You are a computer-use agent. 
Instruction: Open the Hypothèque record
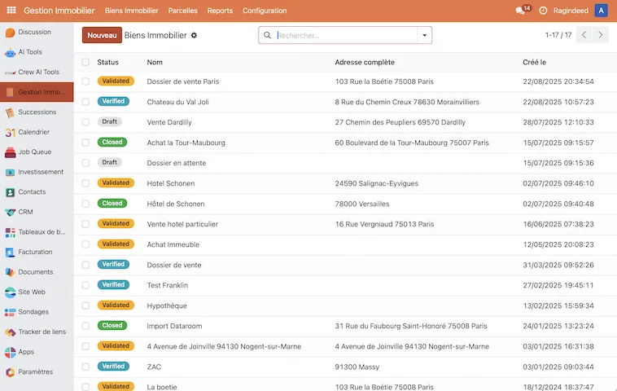[x=167, y=306]
